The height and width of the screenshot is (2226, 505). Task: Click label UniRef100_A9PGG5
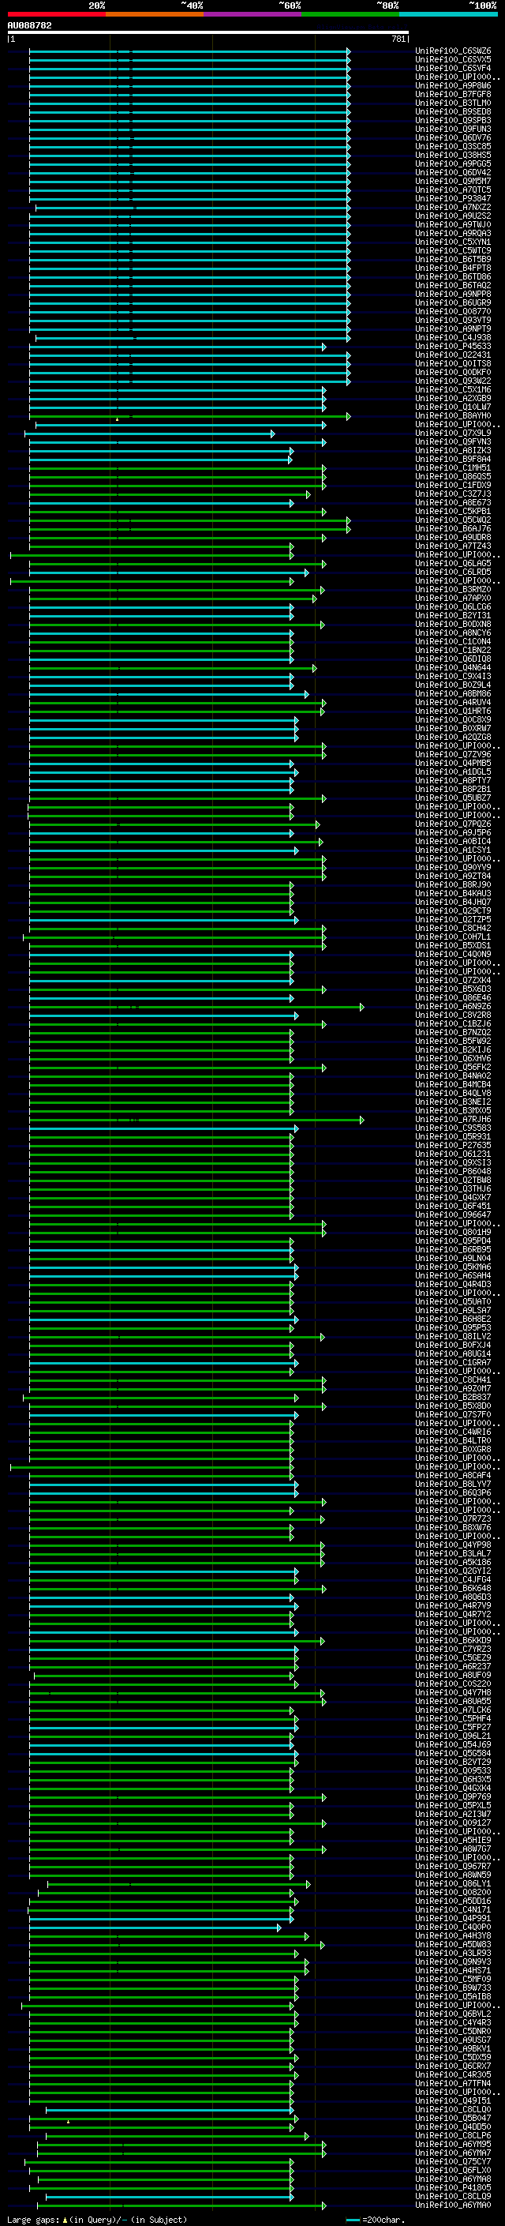453,164
